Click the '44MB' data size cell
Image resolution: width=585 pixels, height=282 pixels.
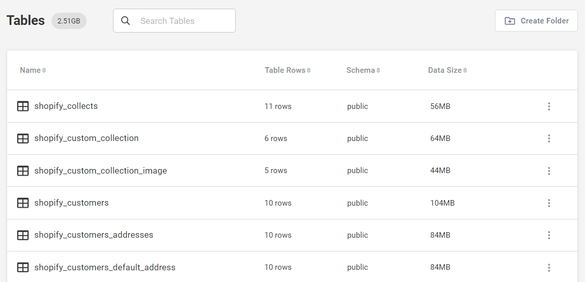pos(440,171)
